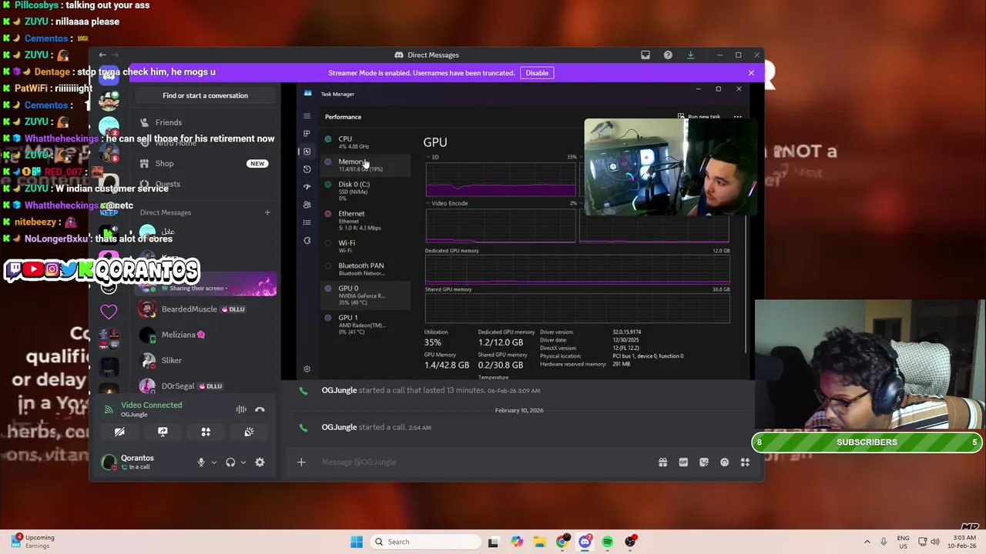Share your screen
The image size is (986, 554).
pyautogui.click(x=163, y=432)
